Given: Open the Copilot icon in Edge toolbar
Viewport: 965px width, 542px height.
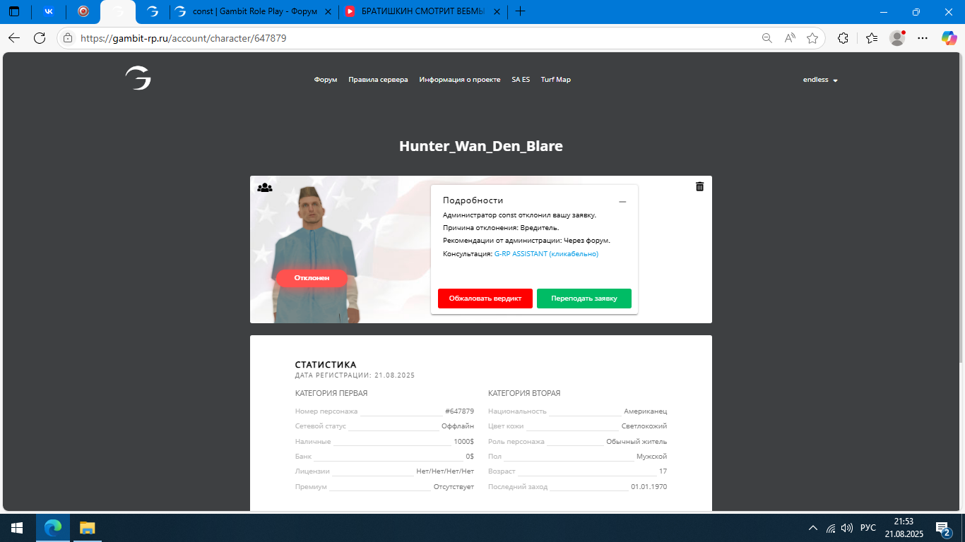Looking at the screenshot, I should (x=949, y=38).
